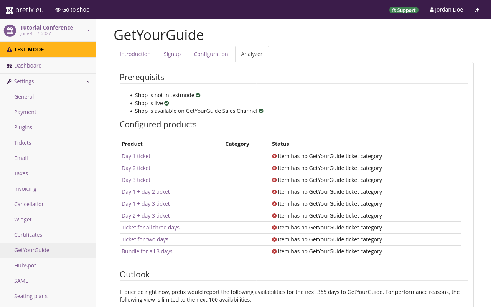Open the Signup tab
The height and width of the screenshot is (307, 491).
(172, 54)
